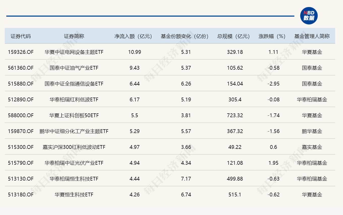Select the 华夏恒生科技ETF fund name
343x215 pixels.
coord(74,195)
